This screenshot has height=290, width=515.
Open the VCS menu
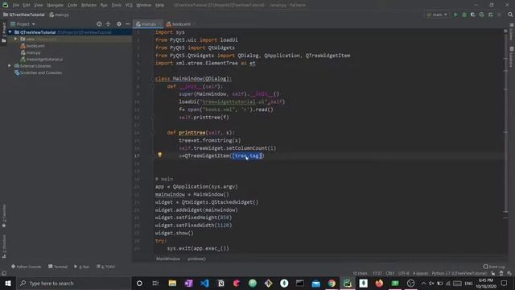pos(129,5)
